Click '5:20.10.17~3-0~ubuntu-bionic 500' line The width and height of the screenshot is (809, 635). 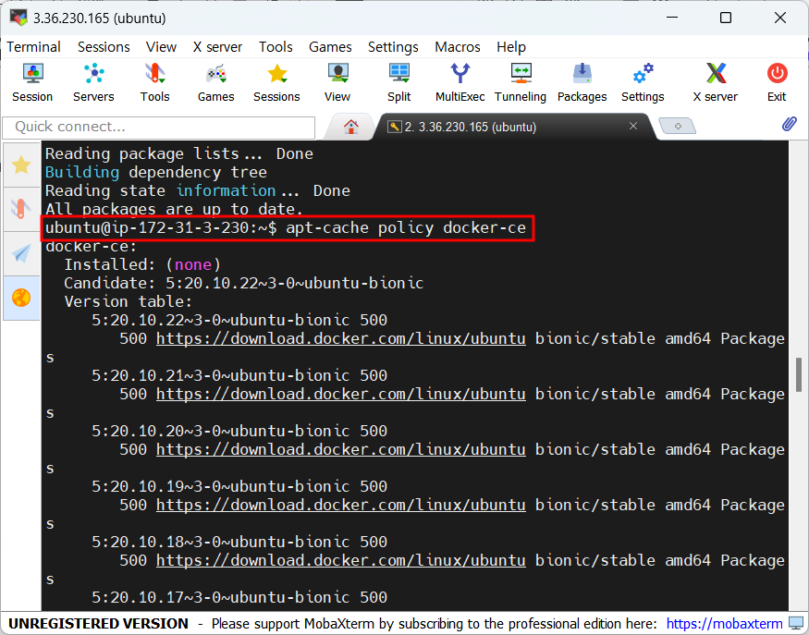[x=239, y=597]
